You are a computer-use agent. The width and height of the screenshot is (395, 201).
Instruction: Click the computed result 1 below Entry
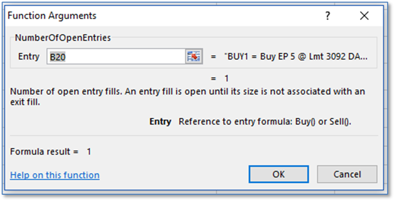pyautogui.click(x=227, y=79)
